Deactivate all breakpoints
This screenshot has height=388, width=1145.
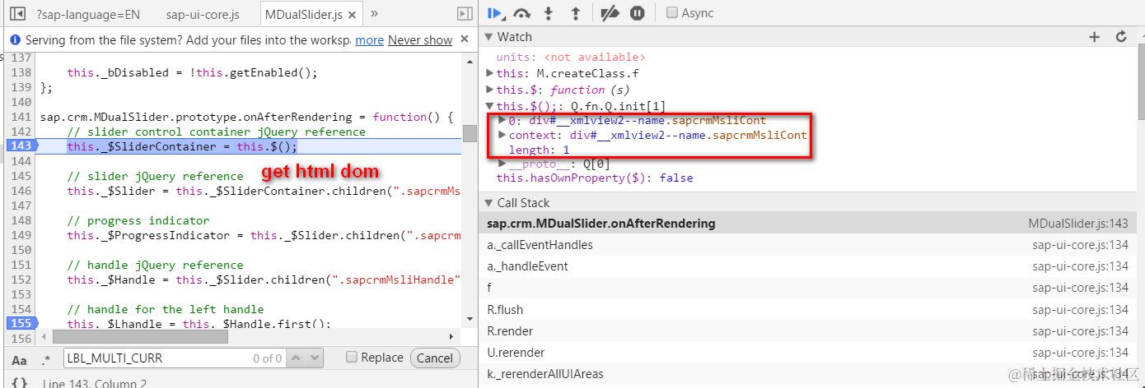(610, 12)
